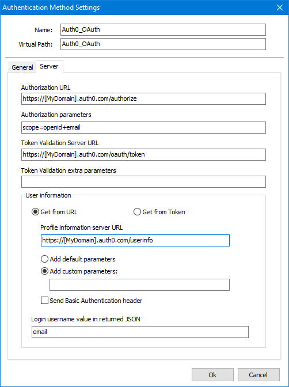The image size is (289, 387).
Task: Click the Name label
Action: click(x=43, y=30)
